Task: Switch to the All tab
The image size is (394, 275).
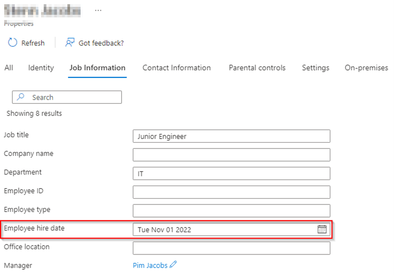Action: coord(8,68)
